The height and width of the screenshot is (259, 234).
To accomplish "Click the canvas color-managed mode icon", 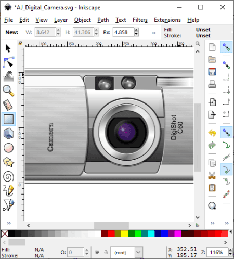I will 197,225.
